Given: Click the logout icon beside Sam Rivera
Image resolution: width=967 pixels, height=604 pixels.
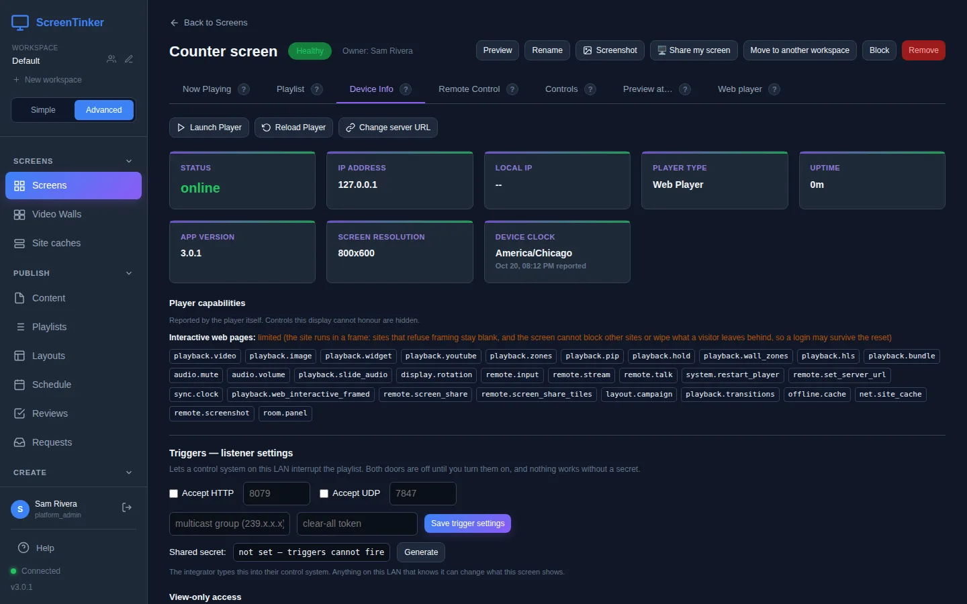Looking at the screenshot, I should click(127, 507).
